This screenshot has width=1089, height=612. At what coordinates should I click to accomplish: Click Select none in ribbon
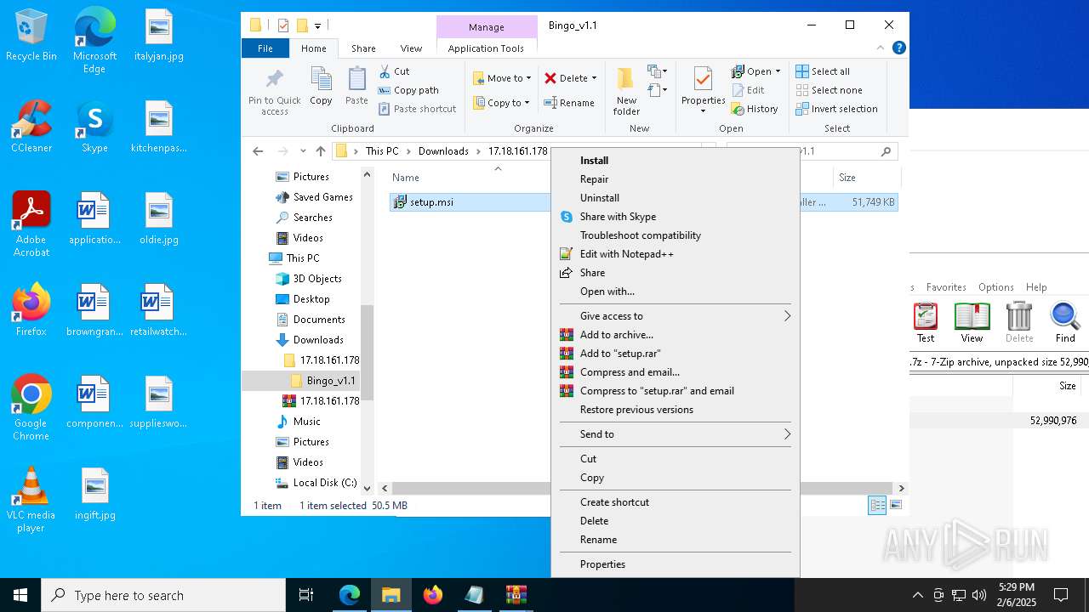tap(829, 90)
